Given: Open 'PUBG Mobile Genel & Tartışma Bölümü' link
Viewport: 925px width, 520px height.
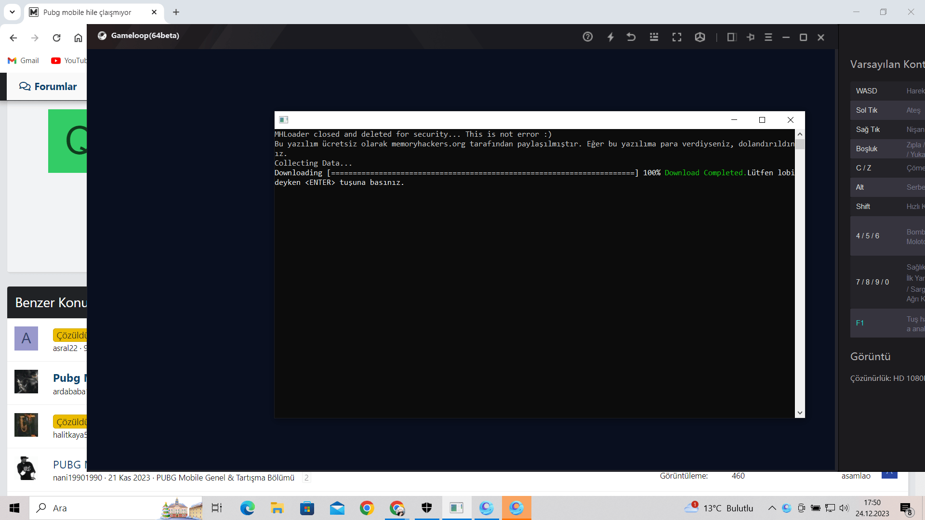Looking at the screenshot, I should coord(225,478).
